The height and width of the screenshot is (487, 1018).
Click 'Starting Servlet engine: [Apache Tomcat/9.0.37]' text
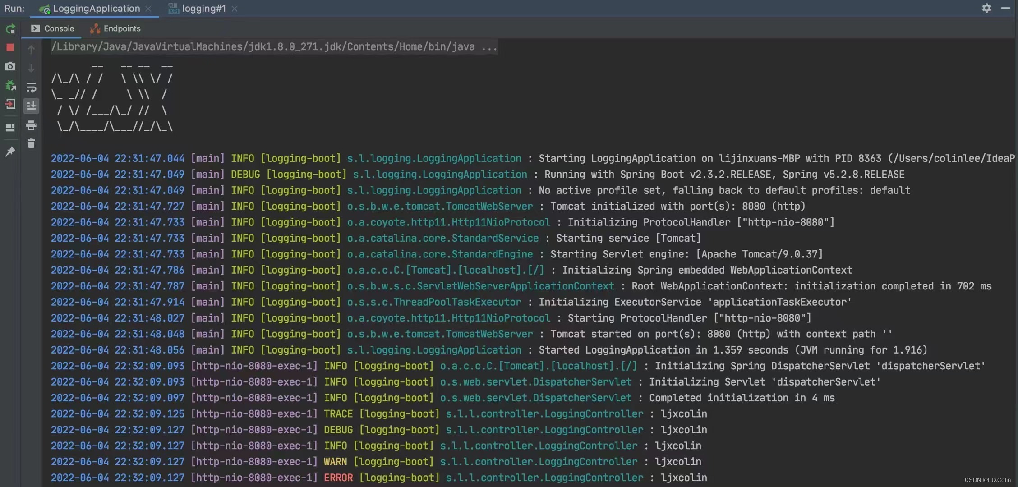pos(686,254)
